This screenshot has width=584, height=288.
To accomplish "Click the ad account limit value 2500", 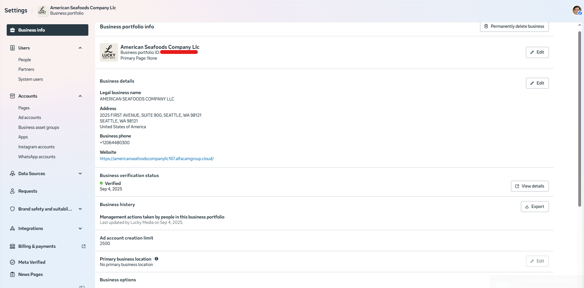I will [105, 243].
